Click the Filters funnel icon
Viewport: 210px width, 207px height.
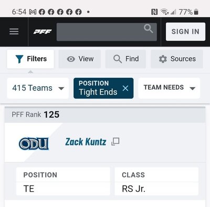[19, 59]
